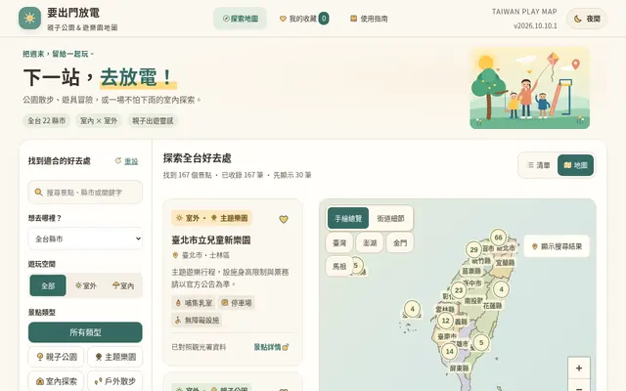
Task: Open the 全台縣市 county dropdown
Action: [x=85, y=239]
